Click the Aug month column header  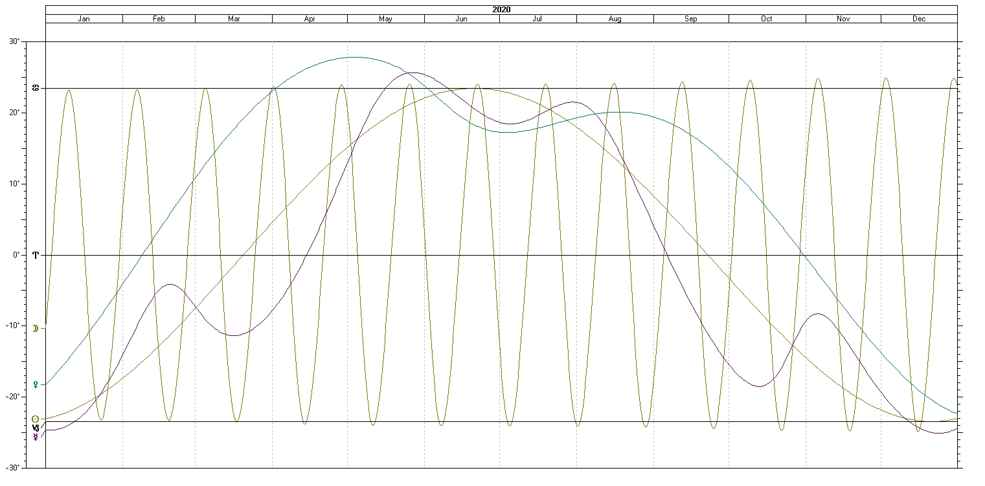[615, 19]
